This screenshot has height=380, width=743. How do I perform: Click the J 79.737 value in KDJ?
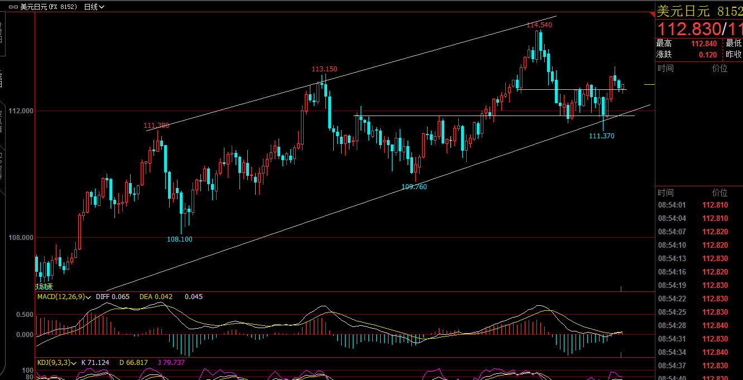(x=172, y=363)
